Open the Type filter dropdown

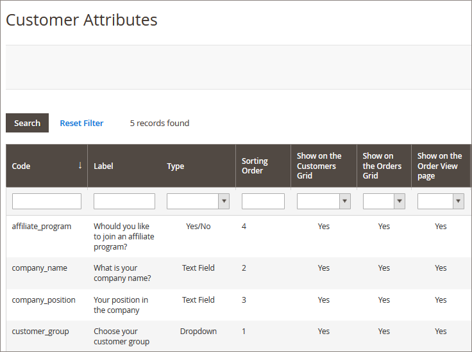click(198, 202)
